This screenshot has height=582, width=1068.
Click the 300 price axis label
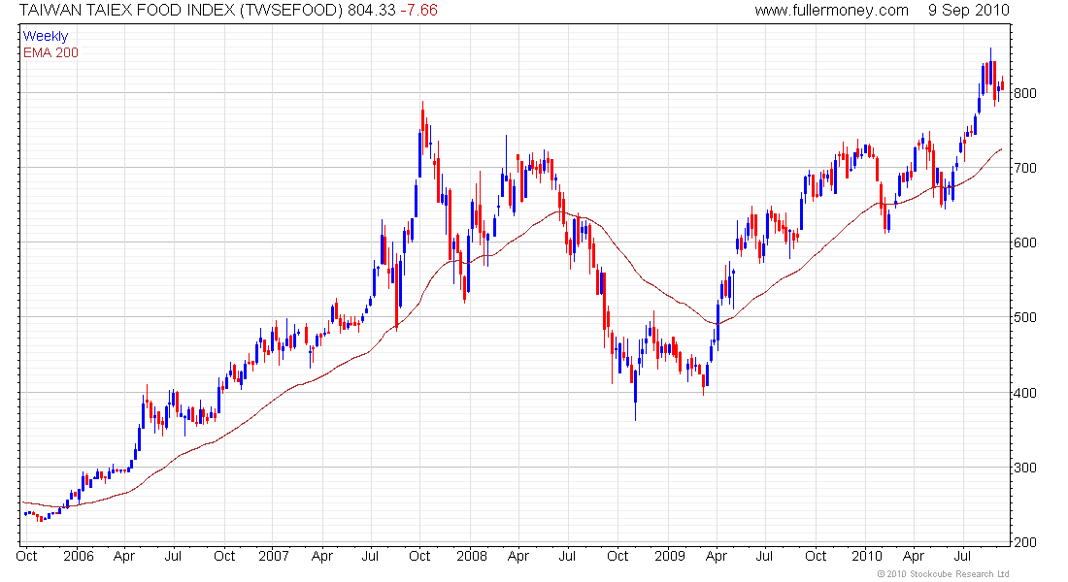tap(1025, 468)
